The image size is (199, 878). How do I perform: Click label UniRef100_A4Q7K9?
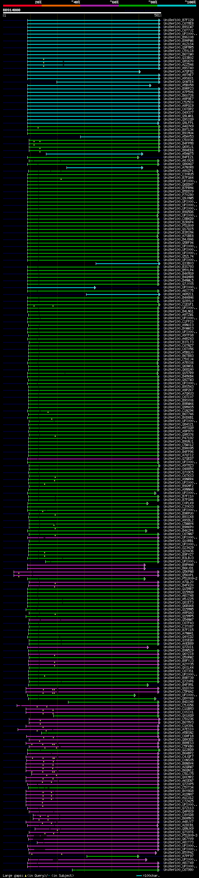click(x=178, y=126)
